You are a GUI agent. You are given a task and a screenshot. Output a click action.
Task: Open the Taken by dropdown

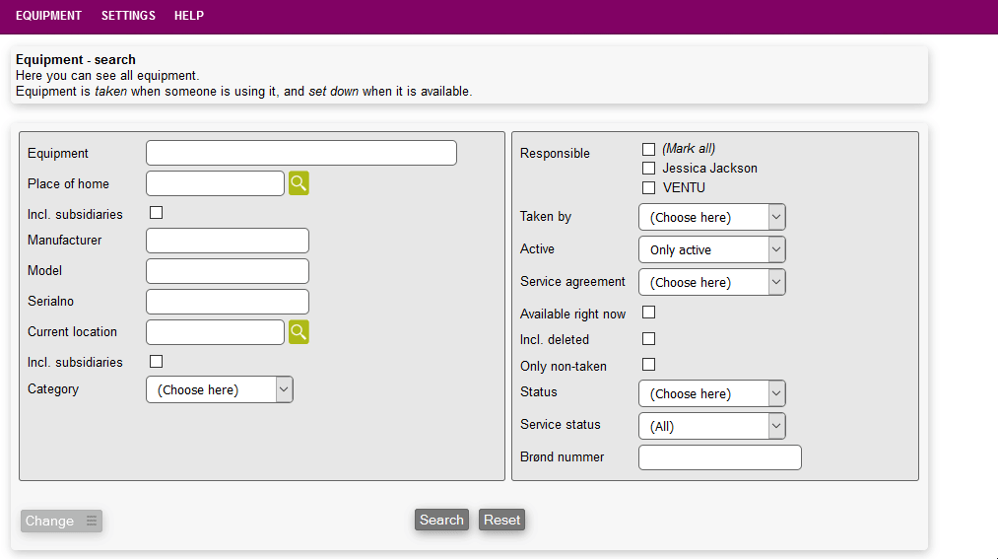coord(711,217)
